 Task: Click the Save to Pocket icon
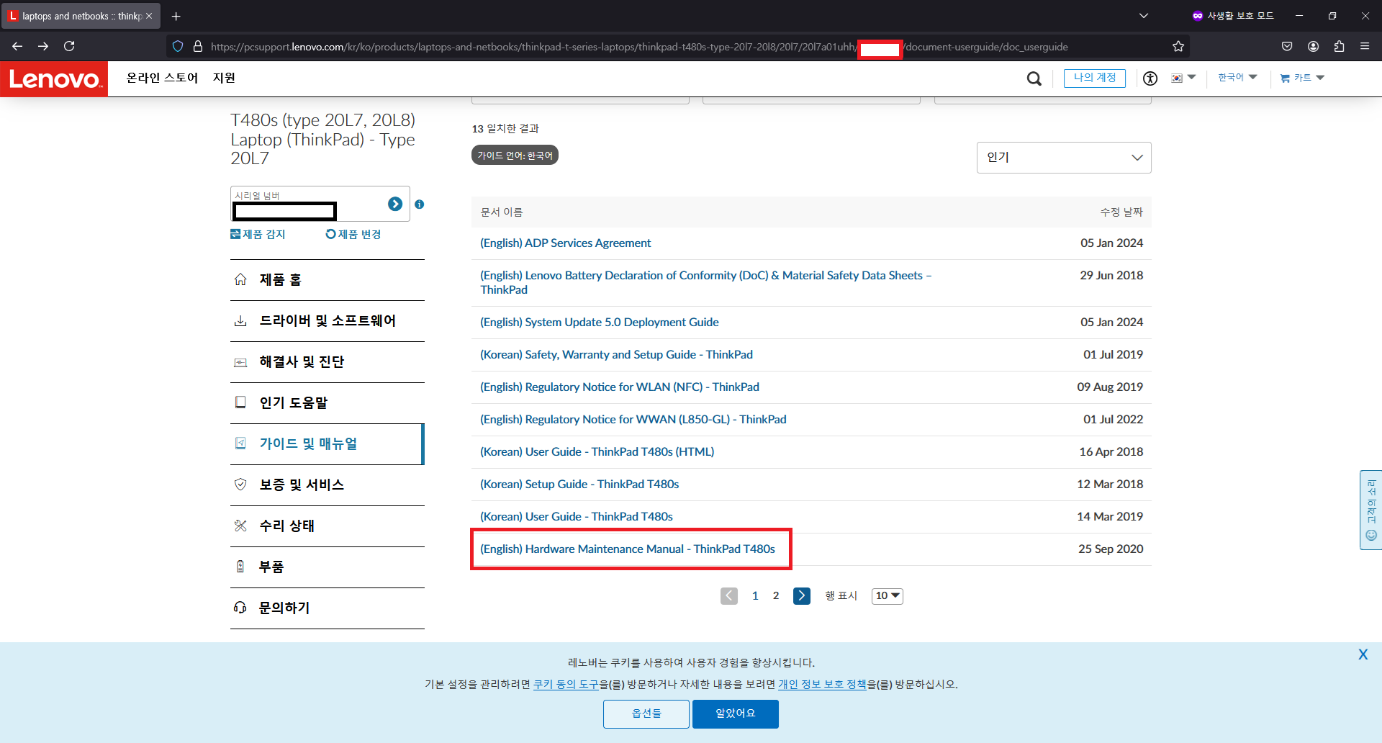click(x=1287, y=46)
